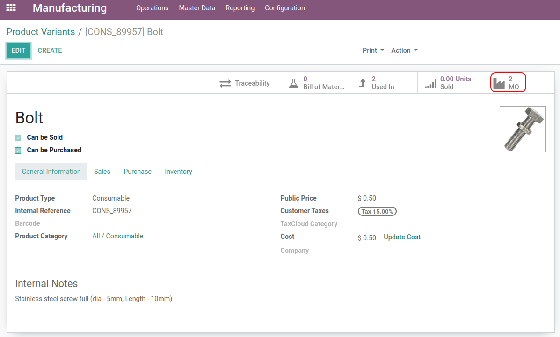Click the Update Cost link
The width and height of the screenshot is (560, 337).
pyautogui.click(x=402, y=237)
